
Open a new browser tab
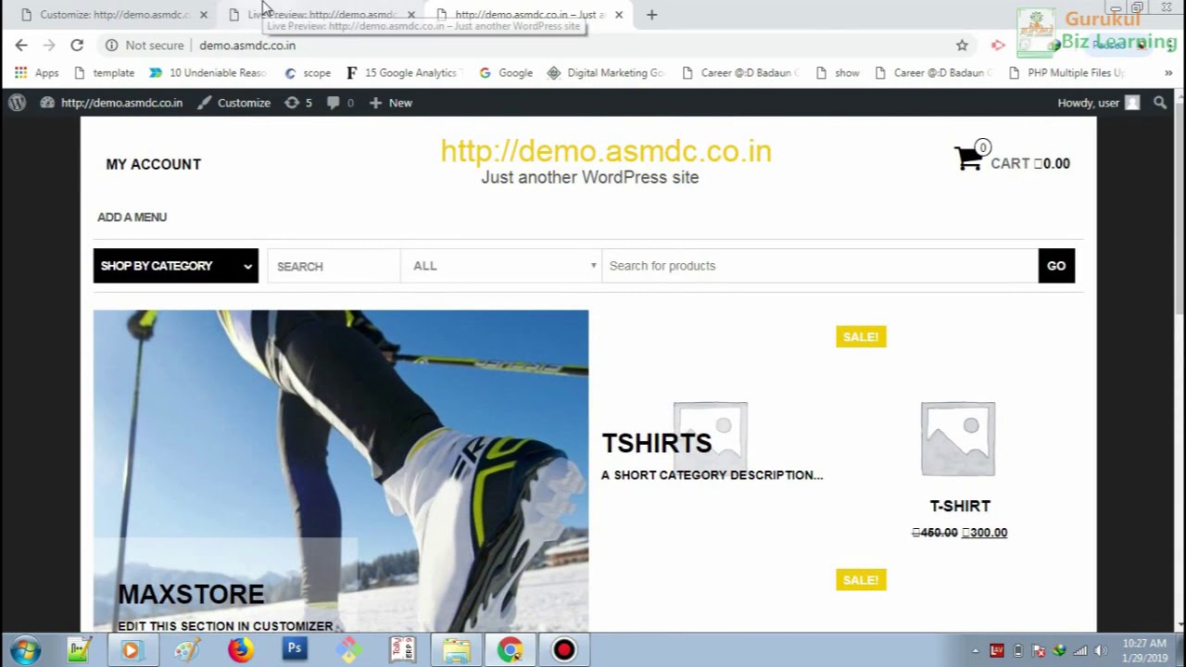(x=651, y=15)
